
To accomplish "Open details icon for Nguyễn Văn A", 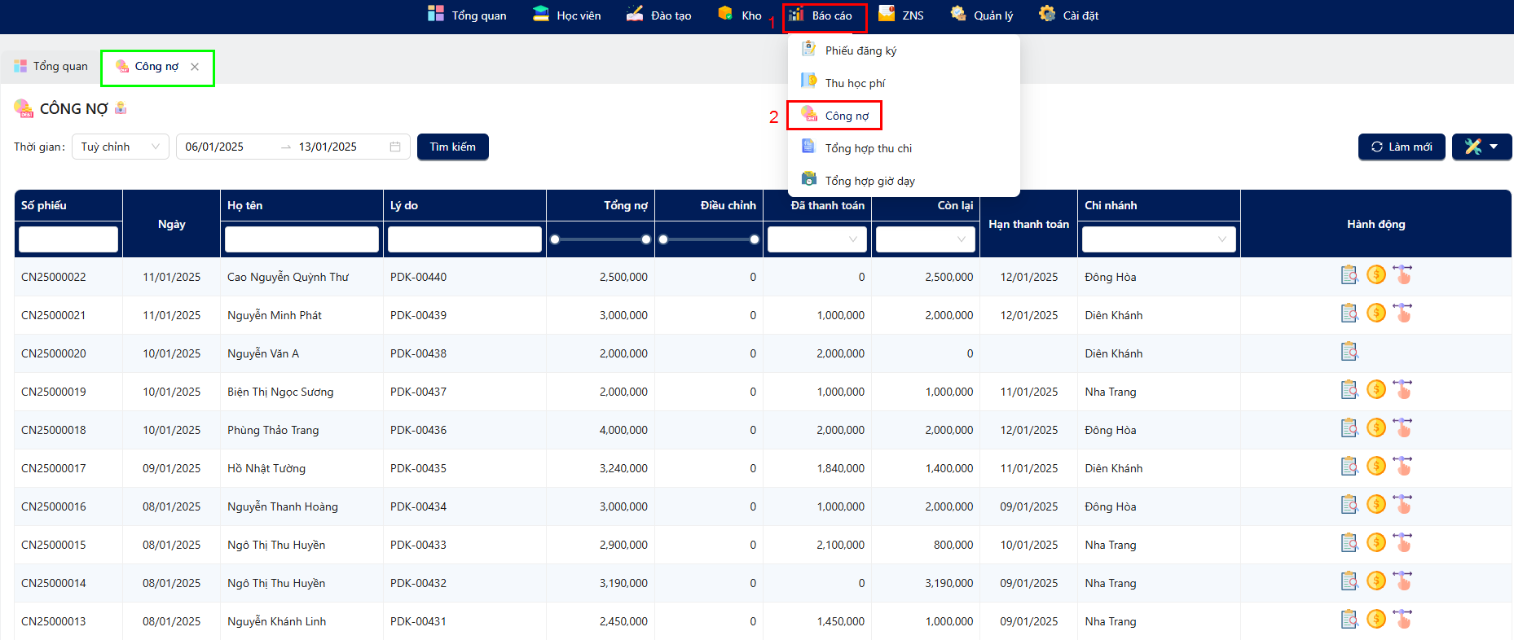I will point(1349,352).
